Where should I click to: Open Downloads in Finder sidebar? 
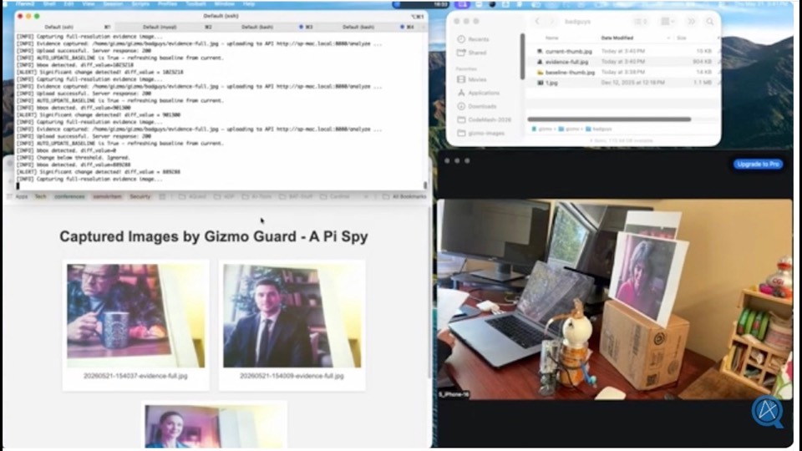(477, 106)
